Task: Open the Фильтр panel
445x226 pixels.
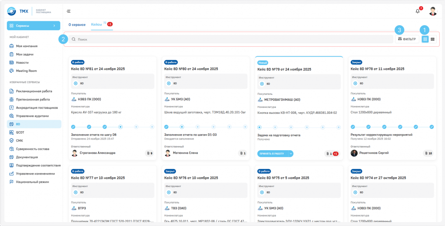Action: [x=407, y=39]
